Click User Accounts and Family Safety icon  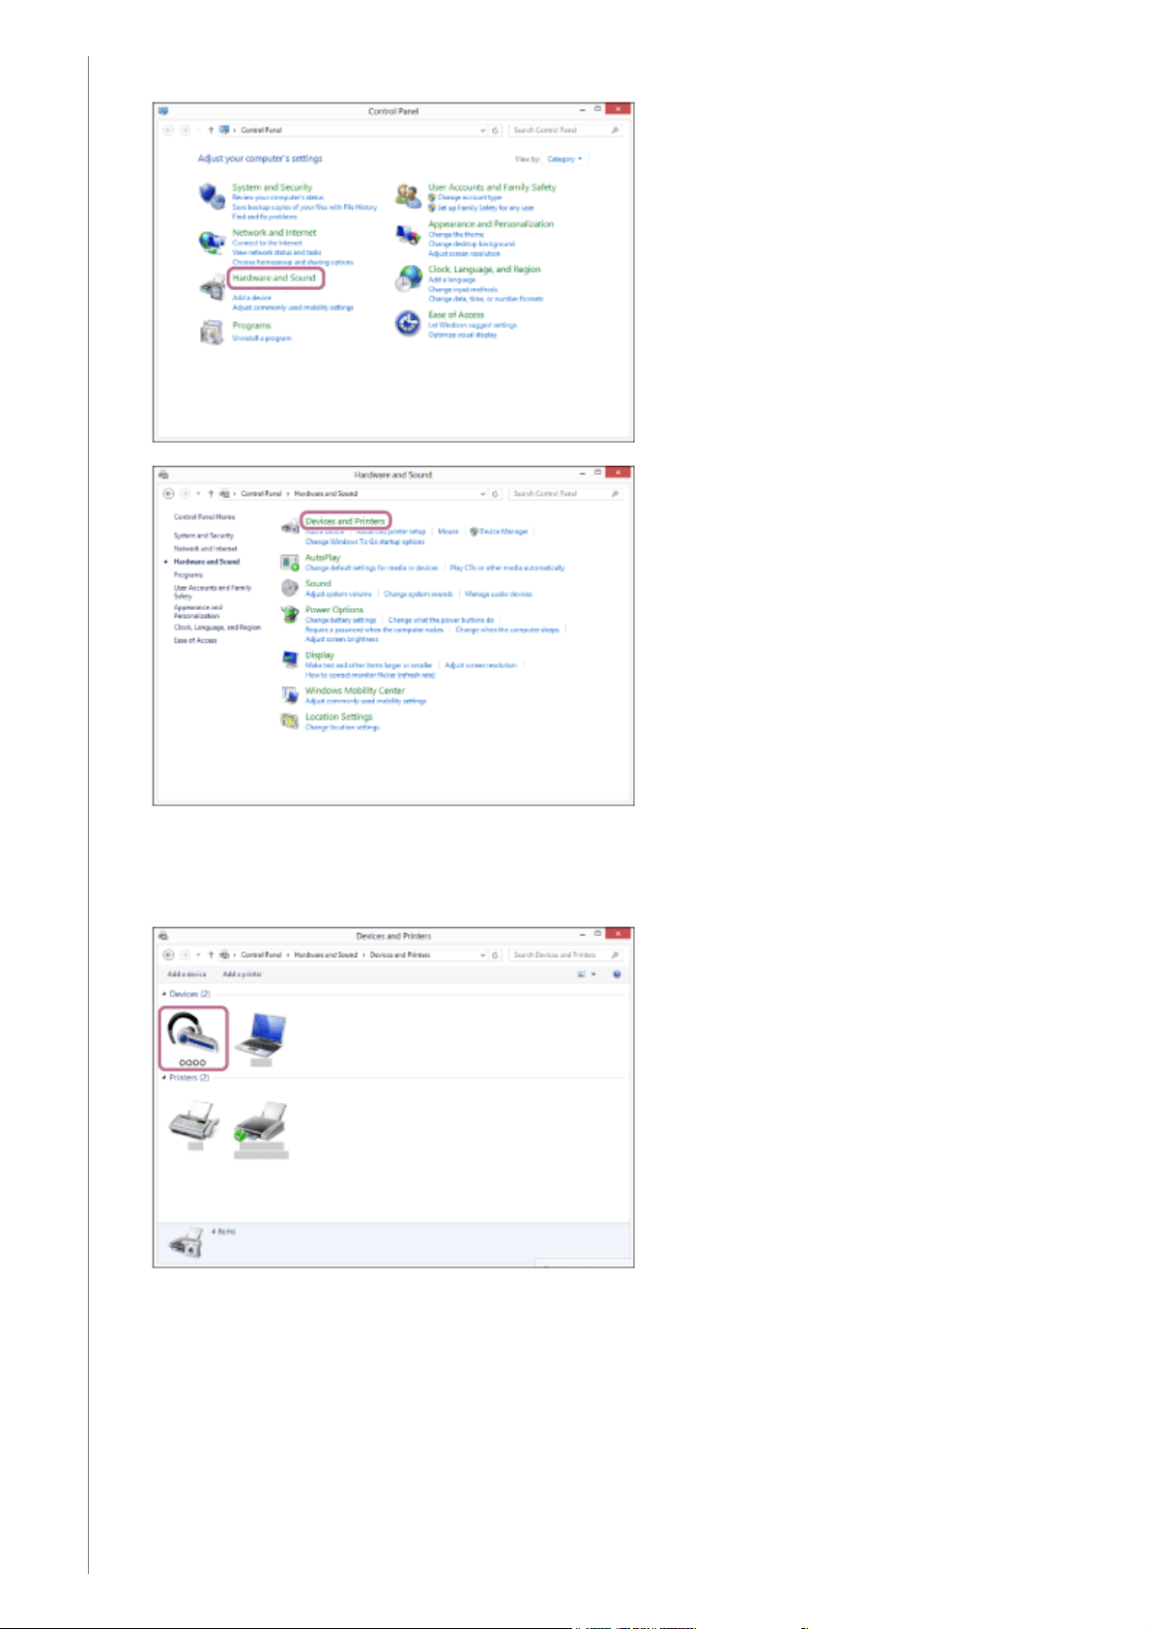(408, 196)
